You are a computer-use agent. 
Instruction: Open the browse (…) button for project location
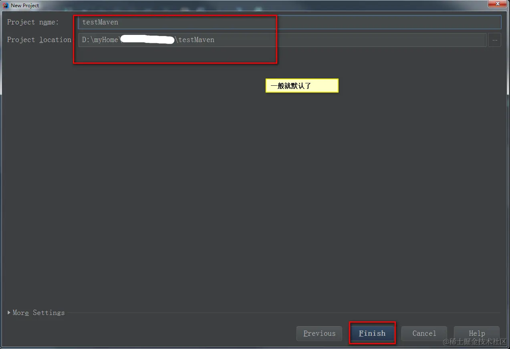click(495, 40)
